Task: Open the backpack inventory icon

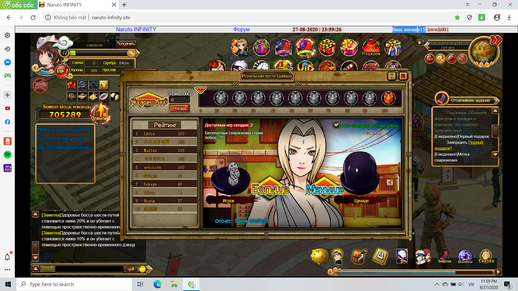Action: tap(359, 256)
